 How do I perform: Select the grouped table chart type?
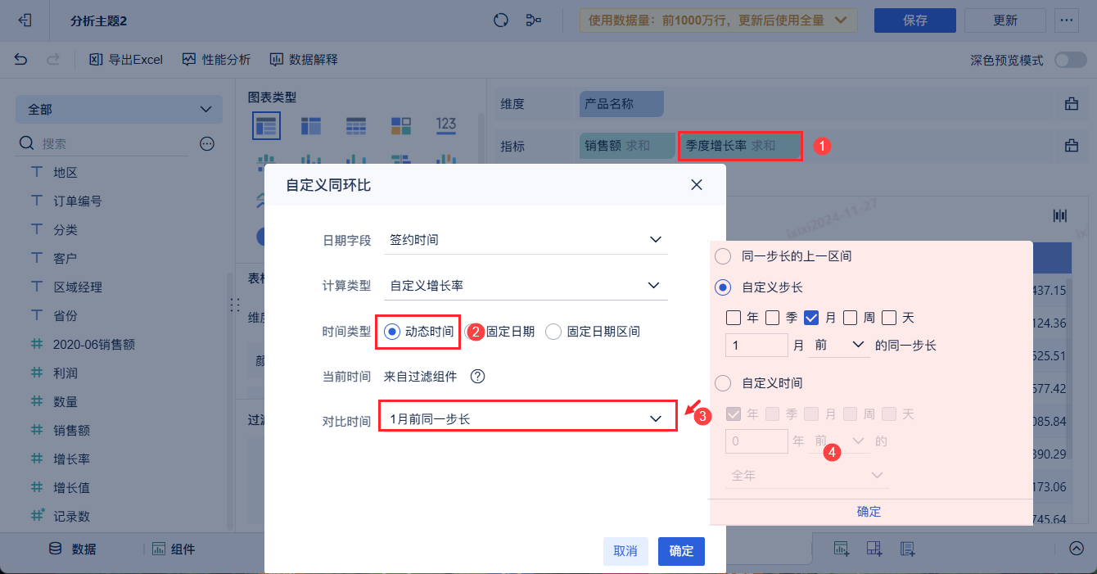(266, 125)
